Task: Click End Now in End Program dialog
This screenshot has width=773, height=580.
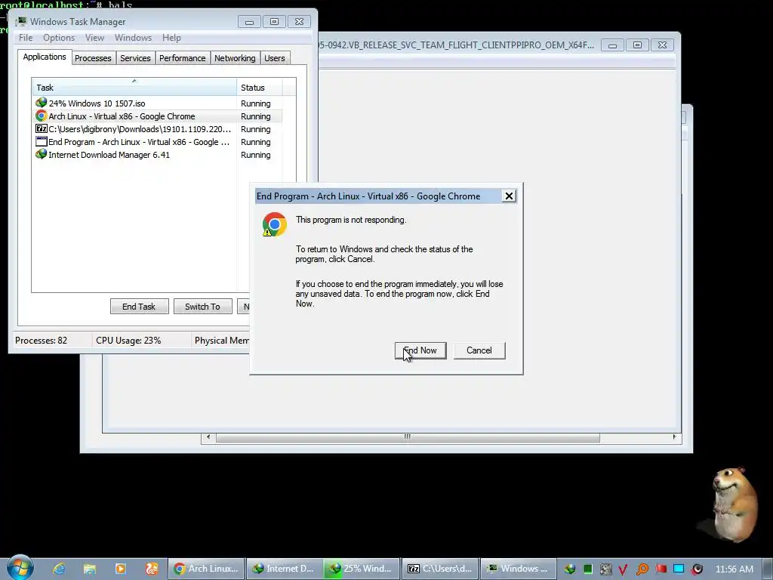Action: [420, 350]
